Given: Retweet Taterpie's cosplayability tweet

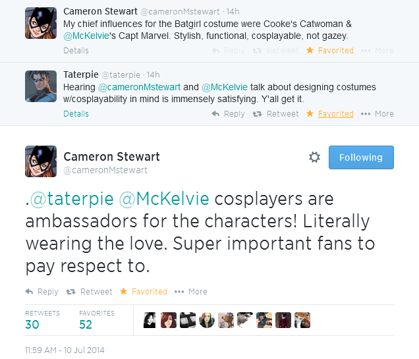Looking at the screenshot, I should point(275,114).
